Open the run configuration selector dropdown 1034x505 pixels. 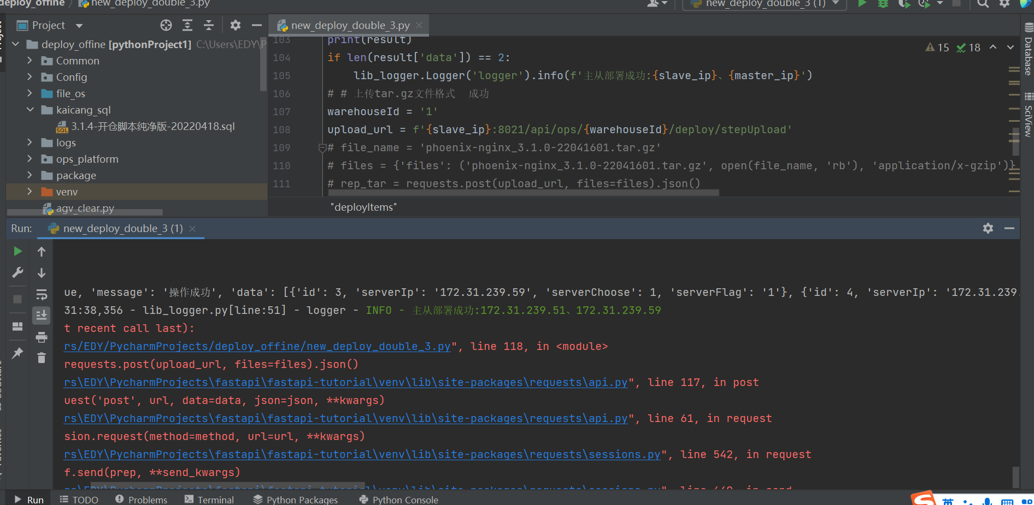coord(764,4)
